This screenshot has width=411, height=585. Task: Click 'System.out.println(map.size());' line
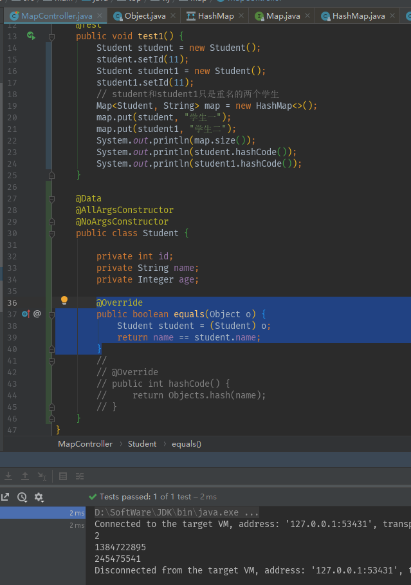[176, 140]
